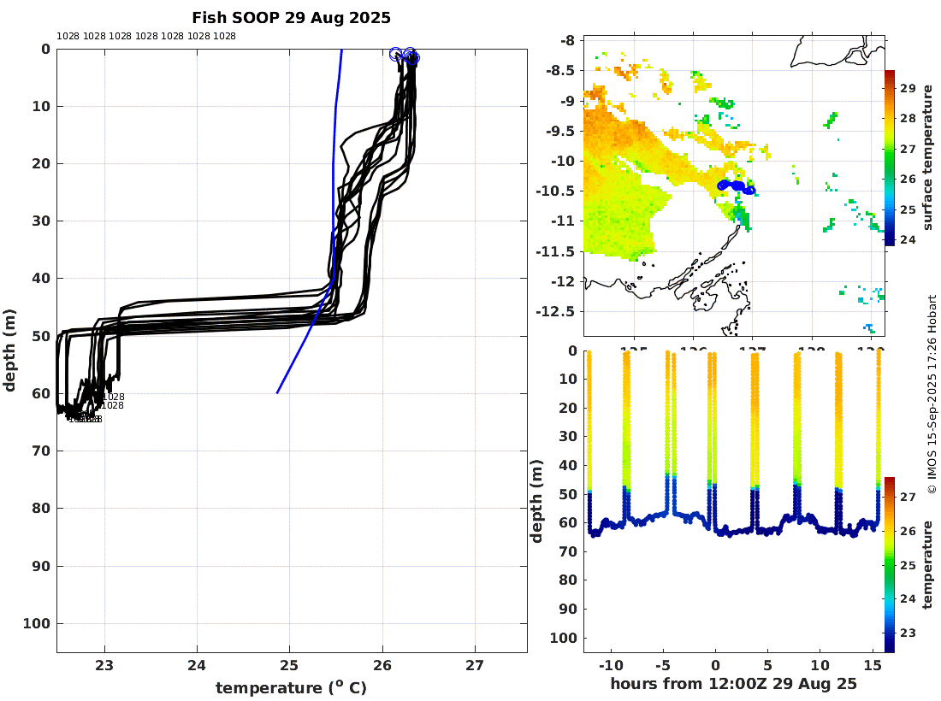The height and width of the screenshot is (701, 941).
Task: Click the lower temperature colorbar
Action: click(x=890, y=564)
